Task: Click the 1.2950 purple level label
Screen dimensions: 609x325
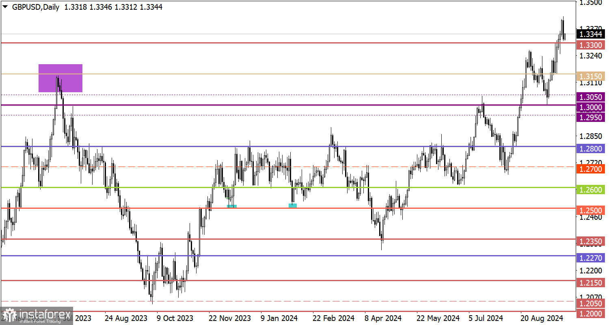Action: tap(591, 117)
